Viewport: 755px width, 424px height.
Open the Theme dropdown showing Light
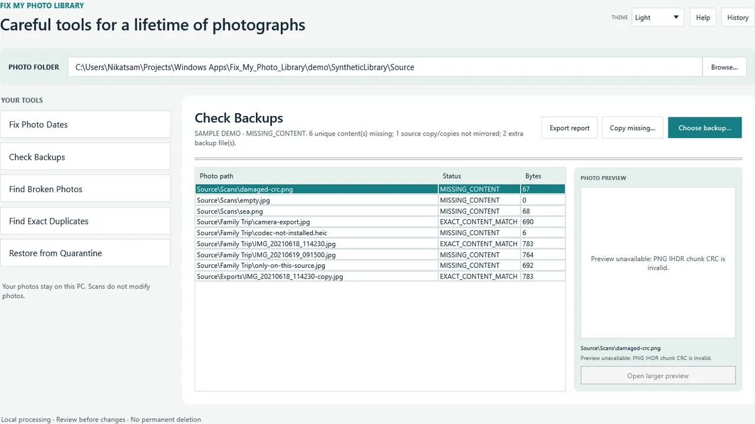[658, 18]
